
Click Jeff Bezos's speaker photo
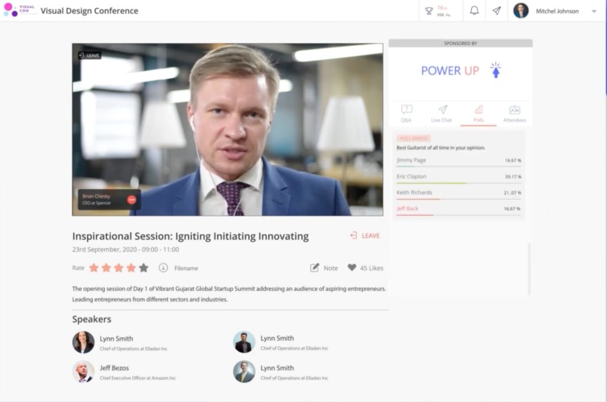(x=83, y=372)
